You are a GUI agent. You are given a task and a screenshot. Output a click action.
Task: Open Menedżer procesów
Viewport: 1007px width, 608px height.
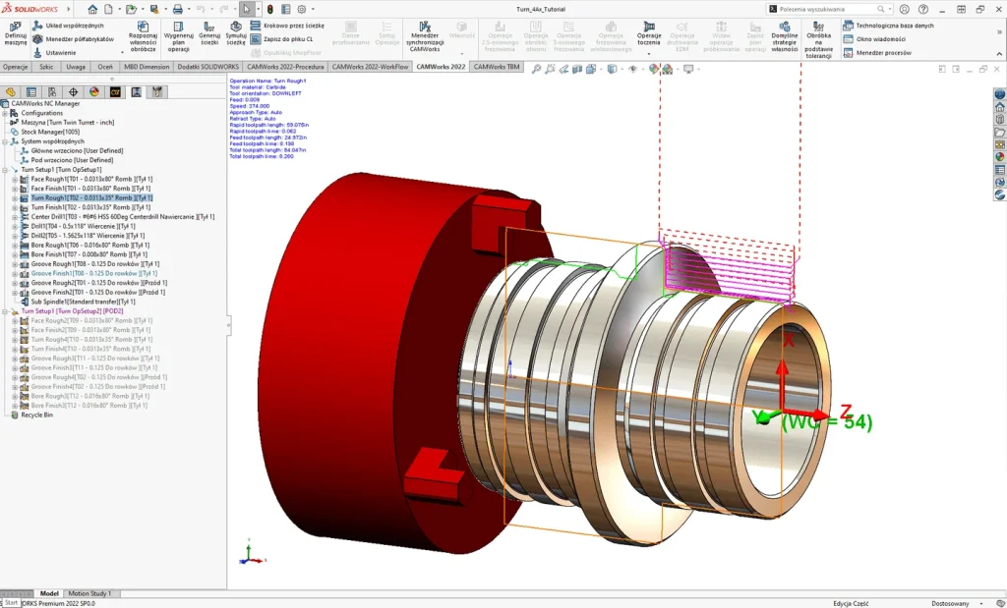click(876, 53)
